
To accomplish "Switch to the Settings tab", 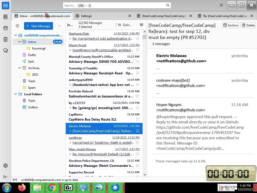I will [x=103, y=16].
